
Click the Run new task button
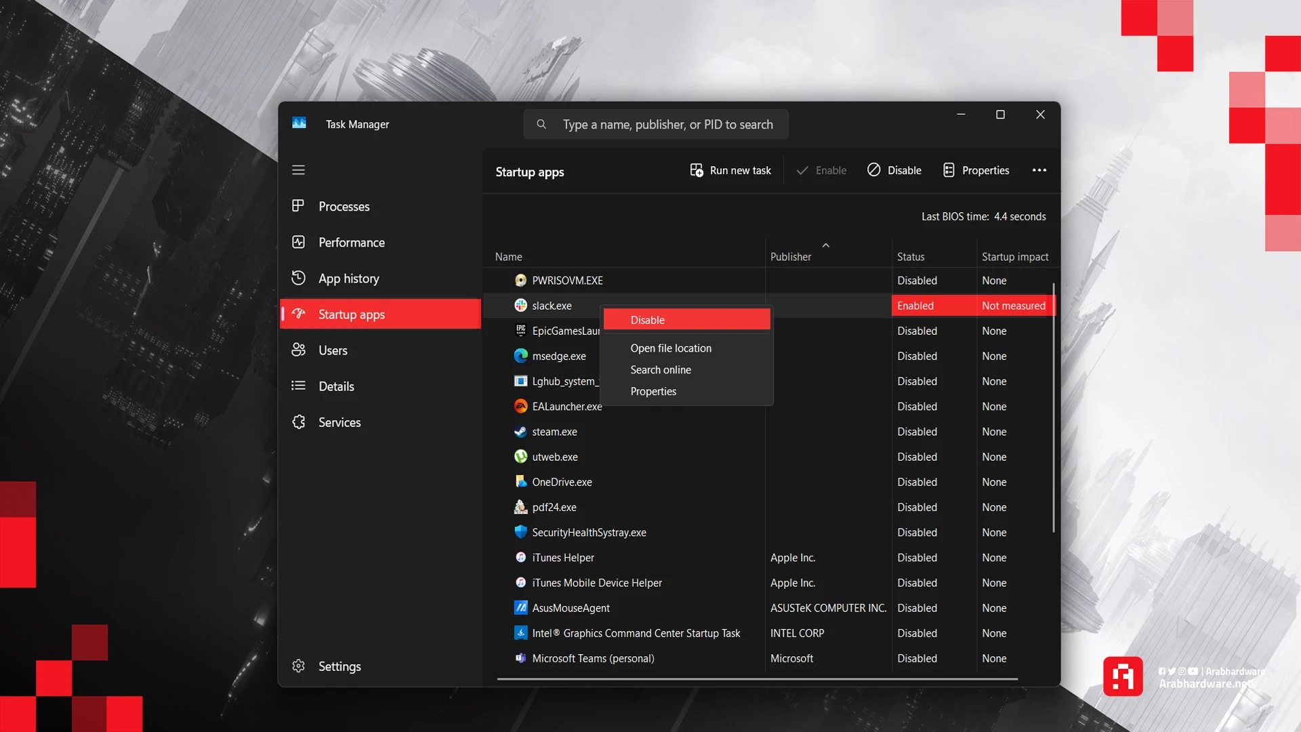pos(730,171)
